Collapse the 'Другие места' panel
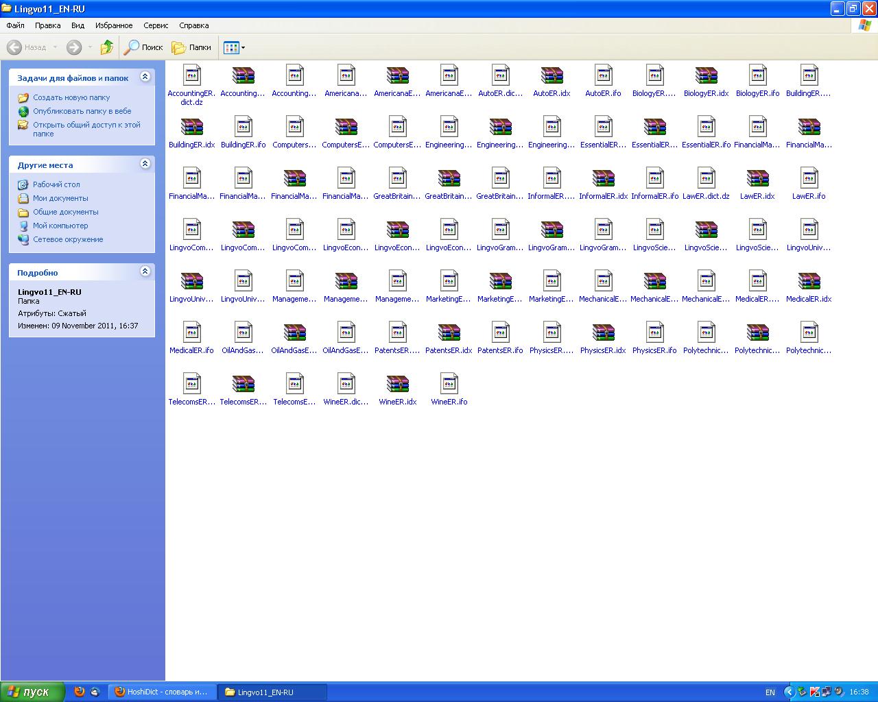Screen dimensions: 878x702 pyautogui.click(x=145, y=164)
